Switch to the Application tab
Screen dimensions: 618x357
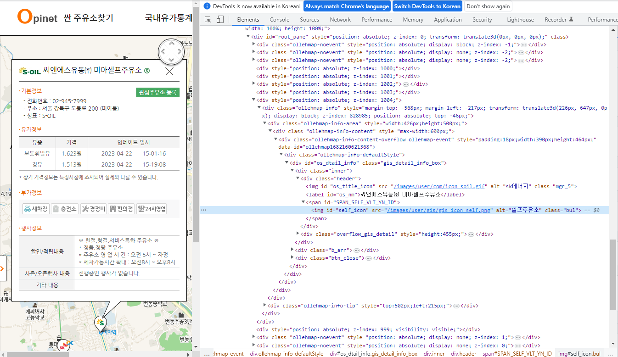click(x=448, y=20)
